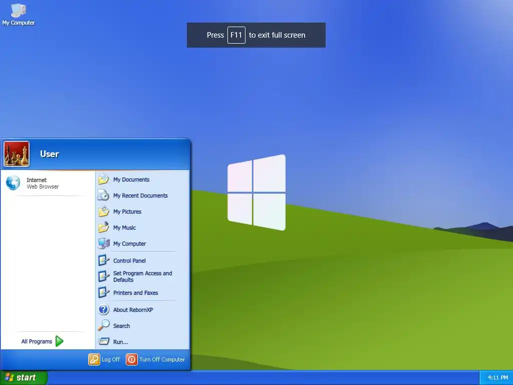Screen dimensions: 513x385
Task: Click the 4:11 PM taskbar clock
Action: click(497, 377)
